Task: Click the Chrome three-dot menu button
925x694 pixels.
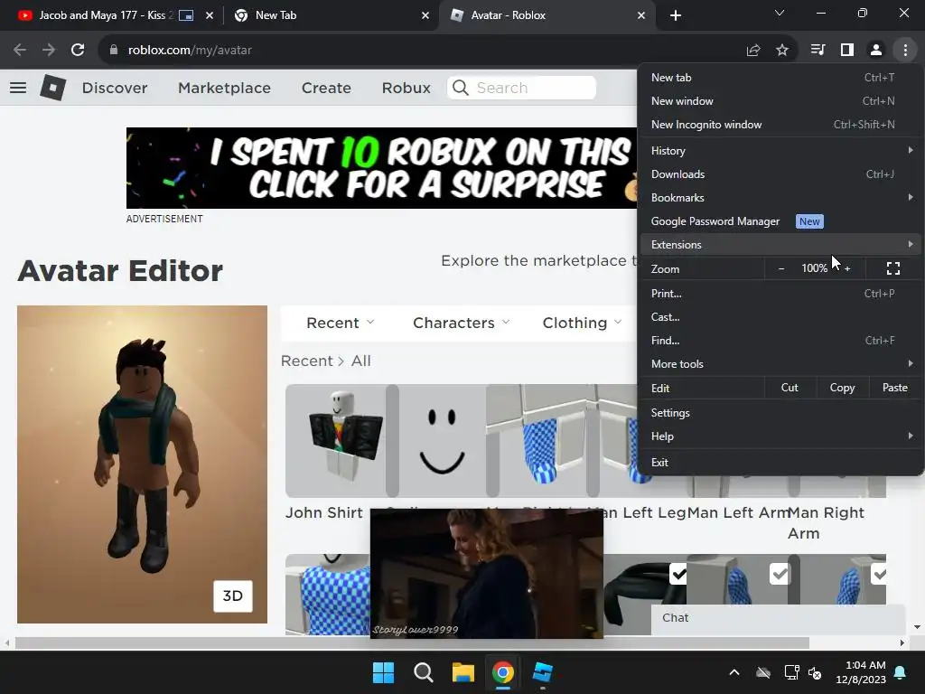Action: [905, 51]
